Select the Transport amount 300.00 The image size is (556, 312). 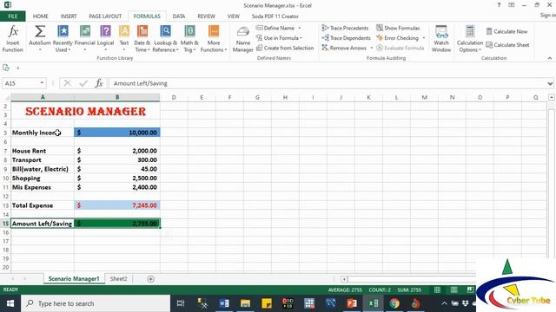[117, 159]
